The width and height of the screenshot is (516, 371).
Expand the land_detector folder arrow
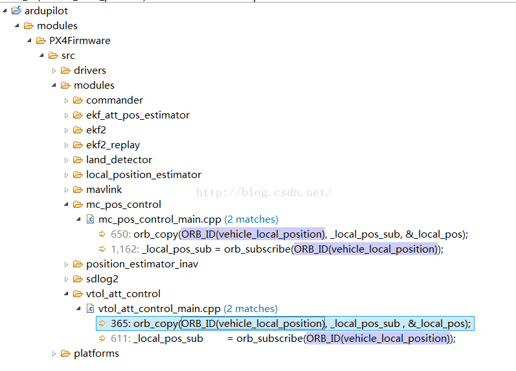tap(66, 160)
